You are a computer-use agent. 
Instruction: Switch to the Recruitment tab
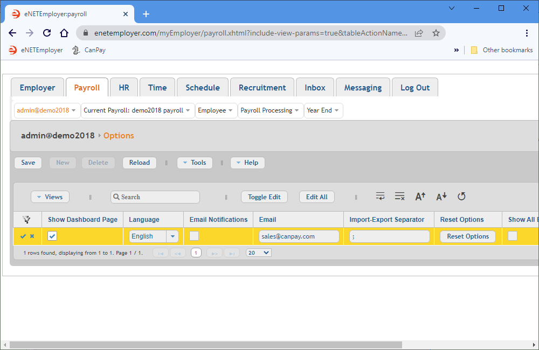click(262, 88)
